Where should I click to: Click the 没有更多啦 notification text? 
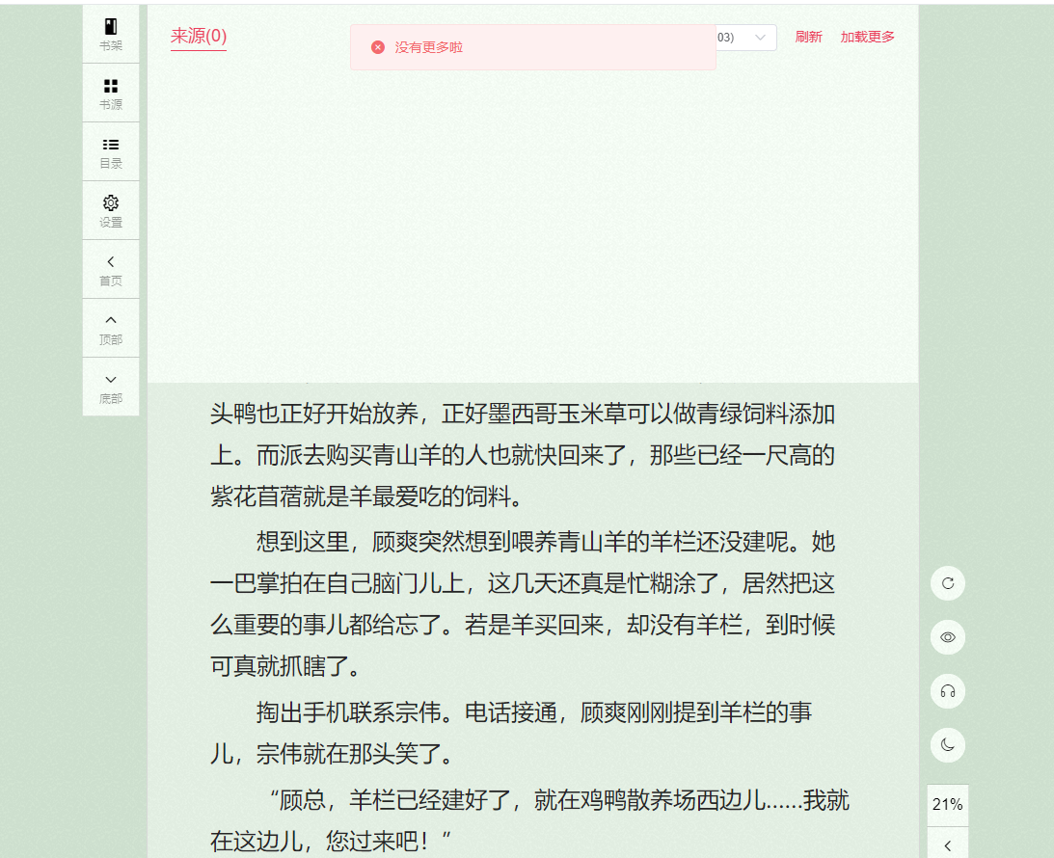tap(429, 47)
